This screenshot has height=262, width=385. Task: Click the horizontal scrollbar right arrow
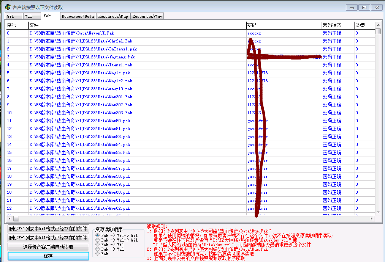(x=371, y=218)
